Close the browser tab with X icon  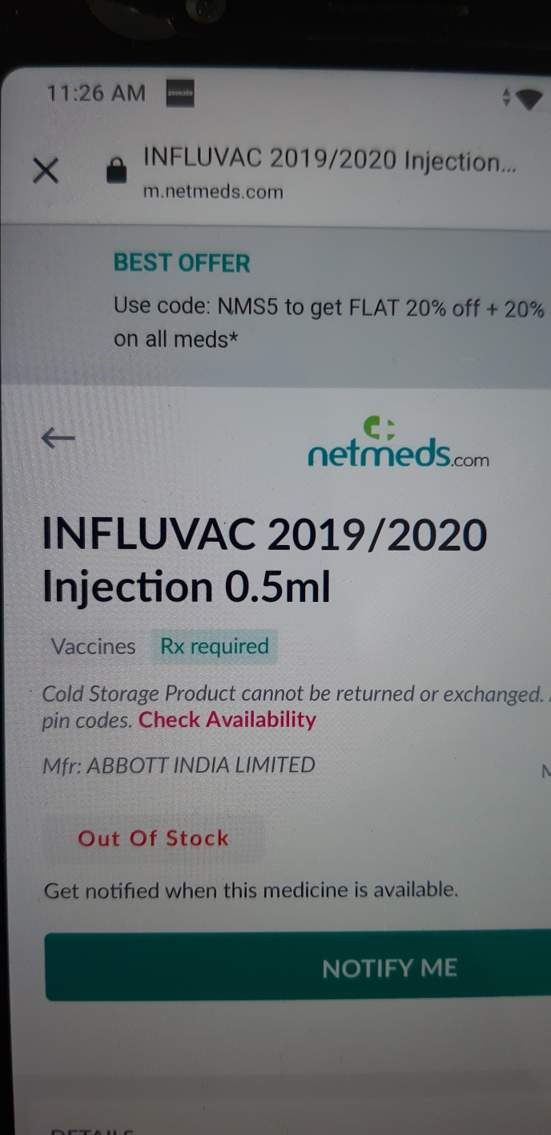click(x=46, y=170)
